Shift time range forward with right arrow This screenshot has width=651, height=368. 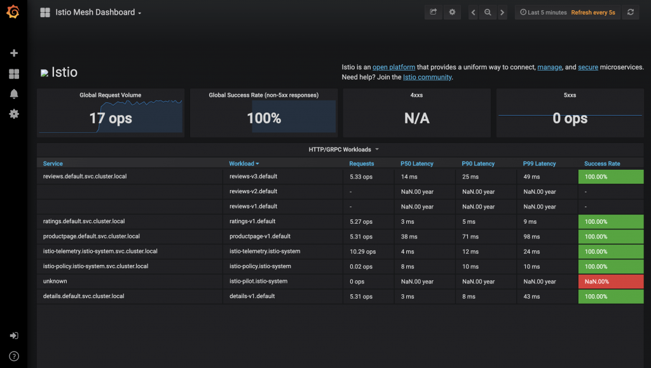click(x=502, y=13)
